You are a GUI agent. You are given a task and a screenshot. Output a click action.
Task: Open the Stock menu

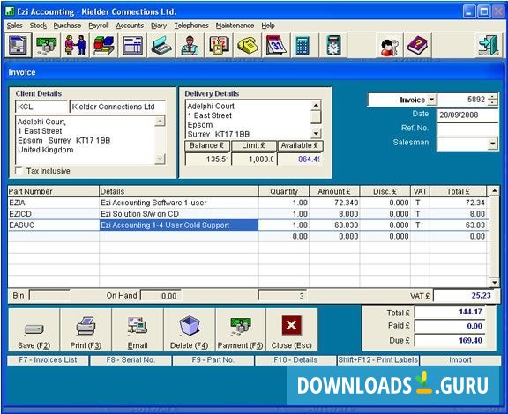pyautogui.click(x=38, y=26)
